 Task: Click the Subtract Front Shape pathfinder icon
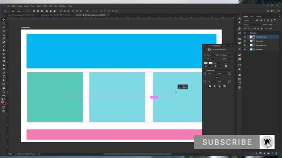[215, 86]
